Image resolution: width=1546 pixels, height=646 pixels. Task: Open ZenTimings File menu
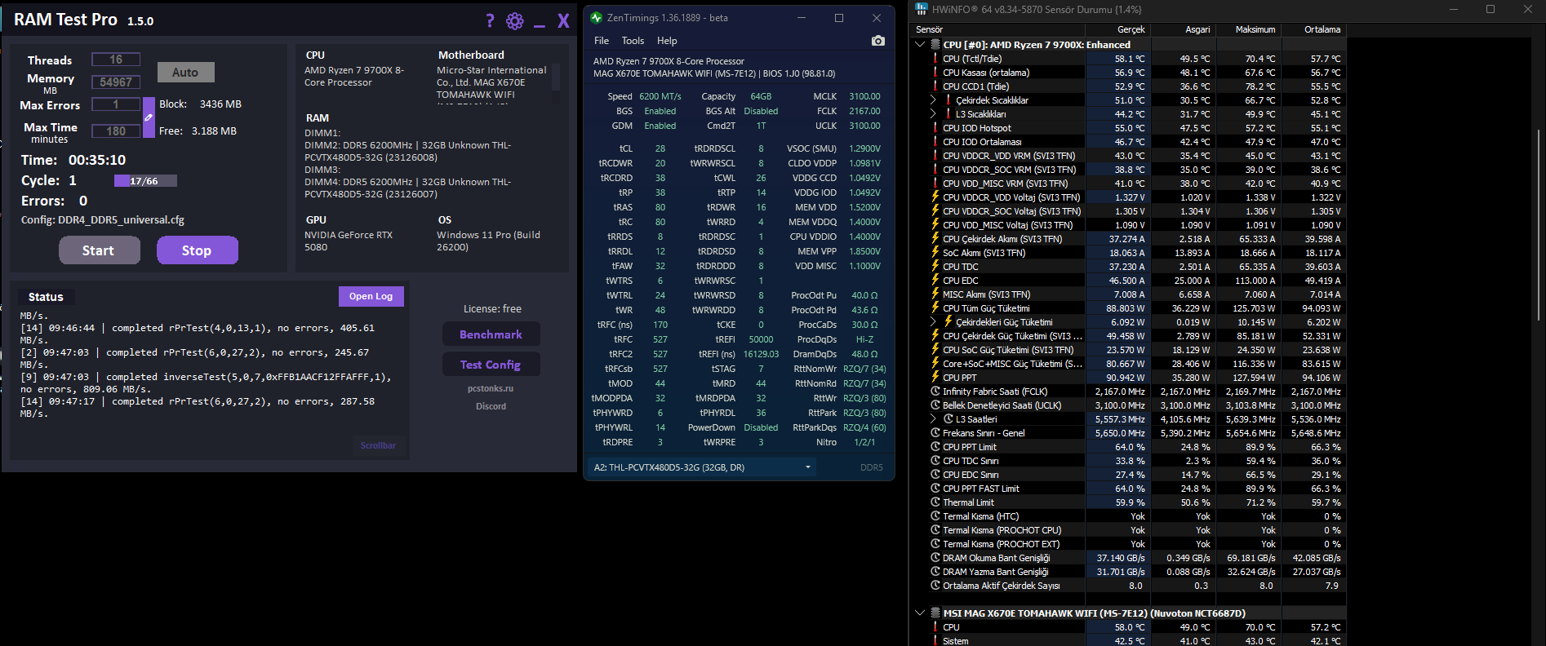click(602, 41)
